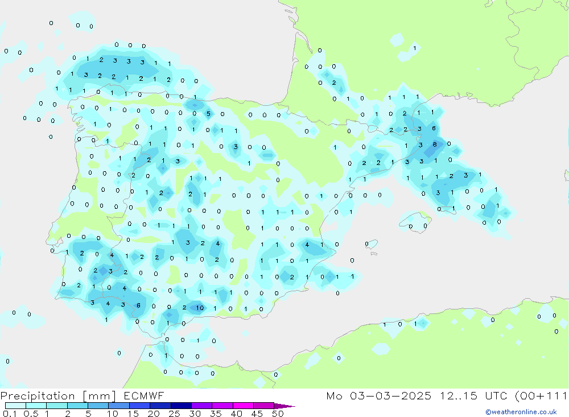
Task: Click the date 'Mo 03-03-2025'
Action: [378, 395]
